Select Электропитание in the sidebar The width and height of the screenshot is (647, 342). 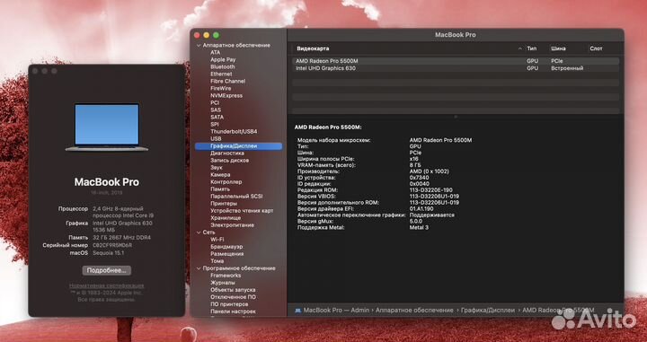233,225
